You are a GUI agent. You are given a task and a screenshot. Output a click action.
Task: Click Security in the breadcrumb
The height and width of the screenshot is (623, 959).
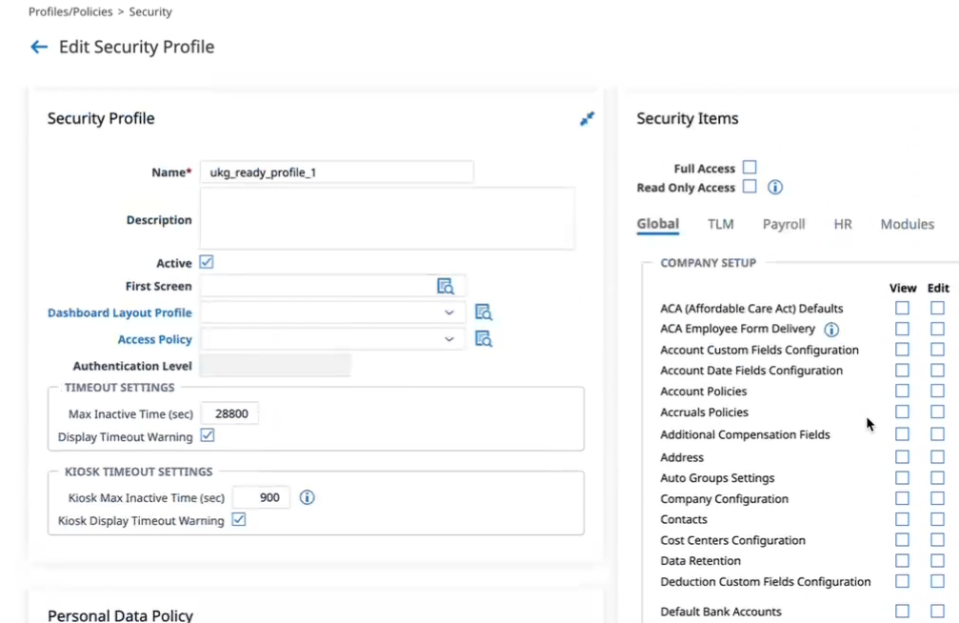[150, 11]
